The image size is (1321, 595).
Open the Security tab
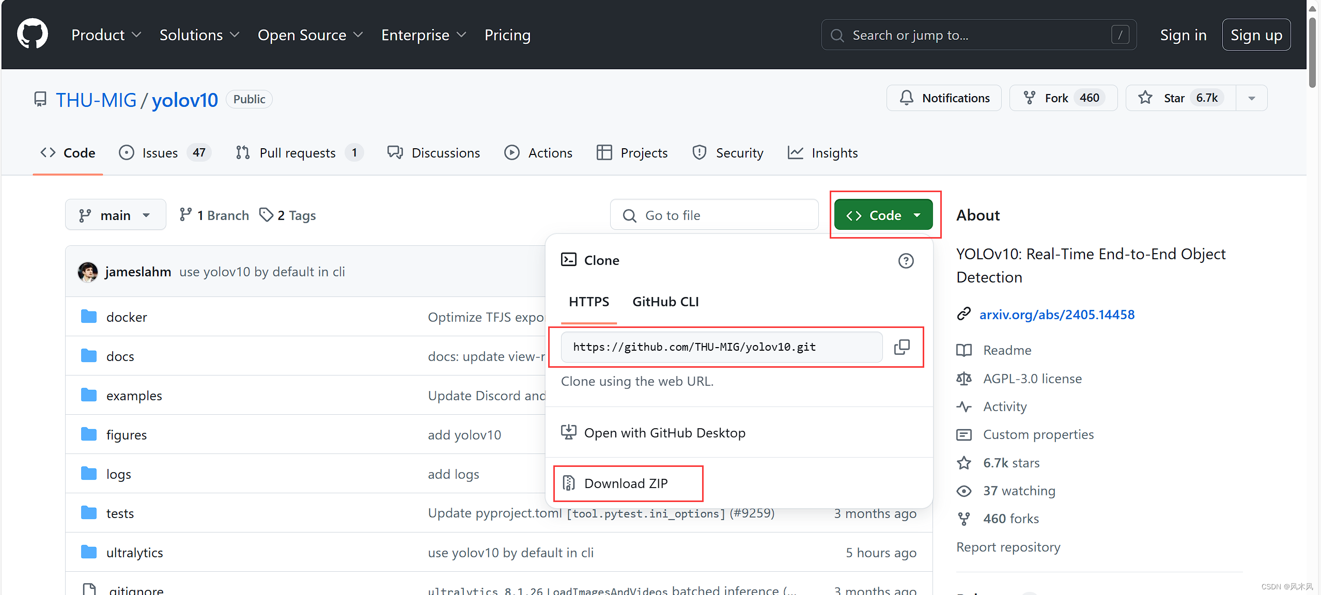point(727,153)
